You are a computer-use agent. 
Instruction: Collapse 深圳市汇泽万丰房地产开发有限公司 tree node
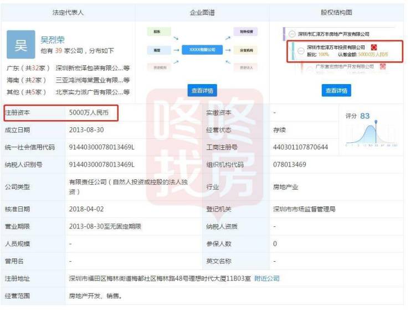coord(292,34)
